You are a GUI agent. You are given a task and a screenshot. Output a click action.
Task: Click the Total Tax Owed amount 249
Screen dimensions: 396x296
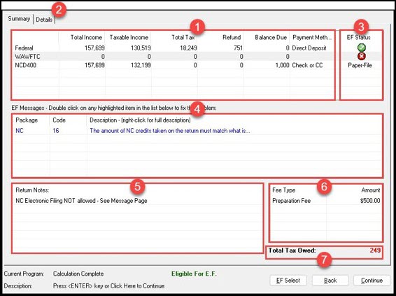[x=375, y=250]
